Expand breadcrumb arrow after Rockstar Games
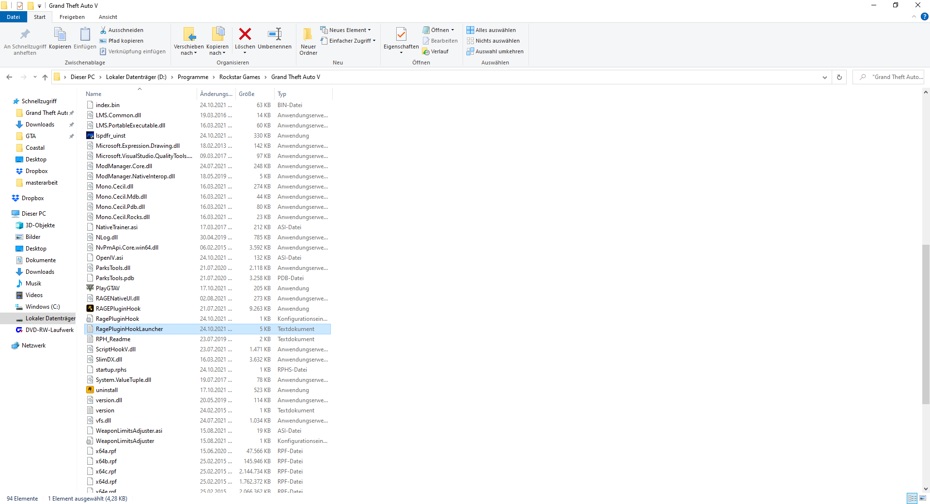The image size is (930, 504). pyautogui.click(x=265, y=77)
